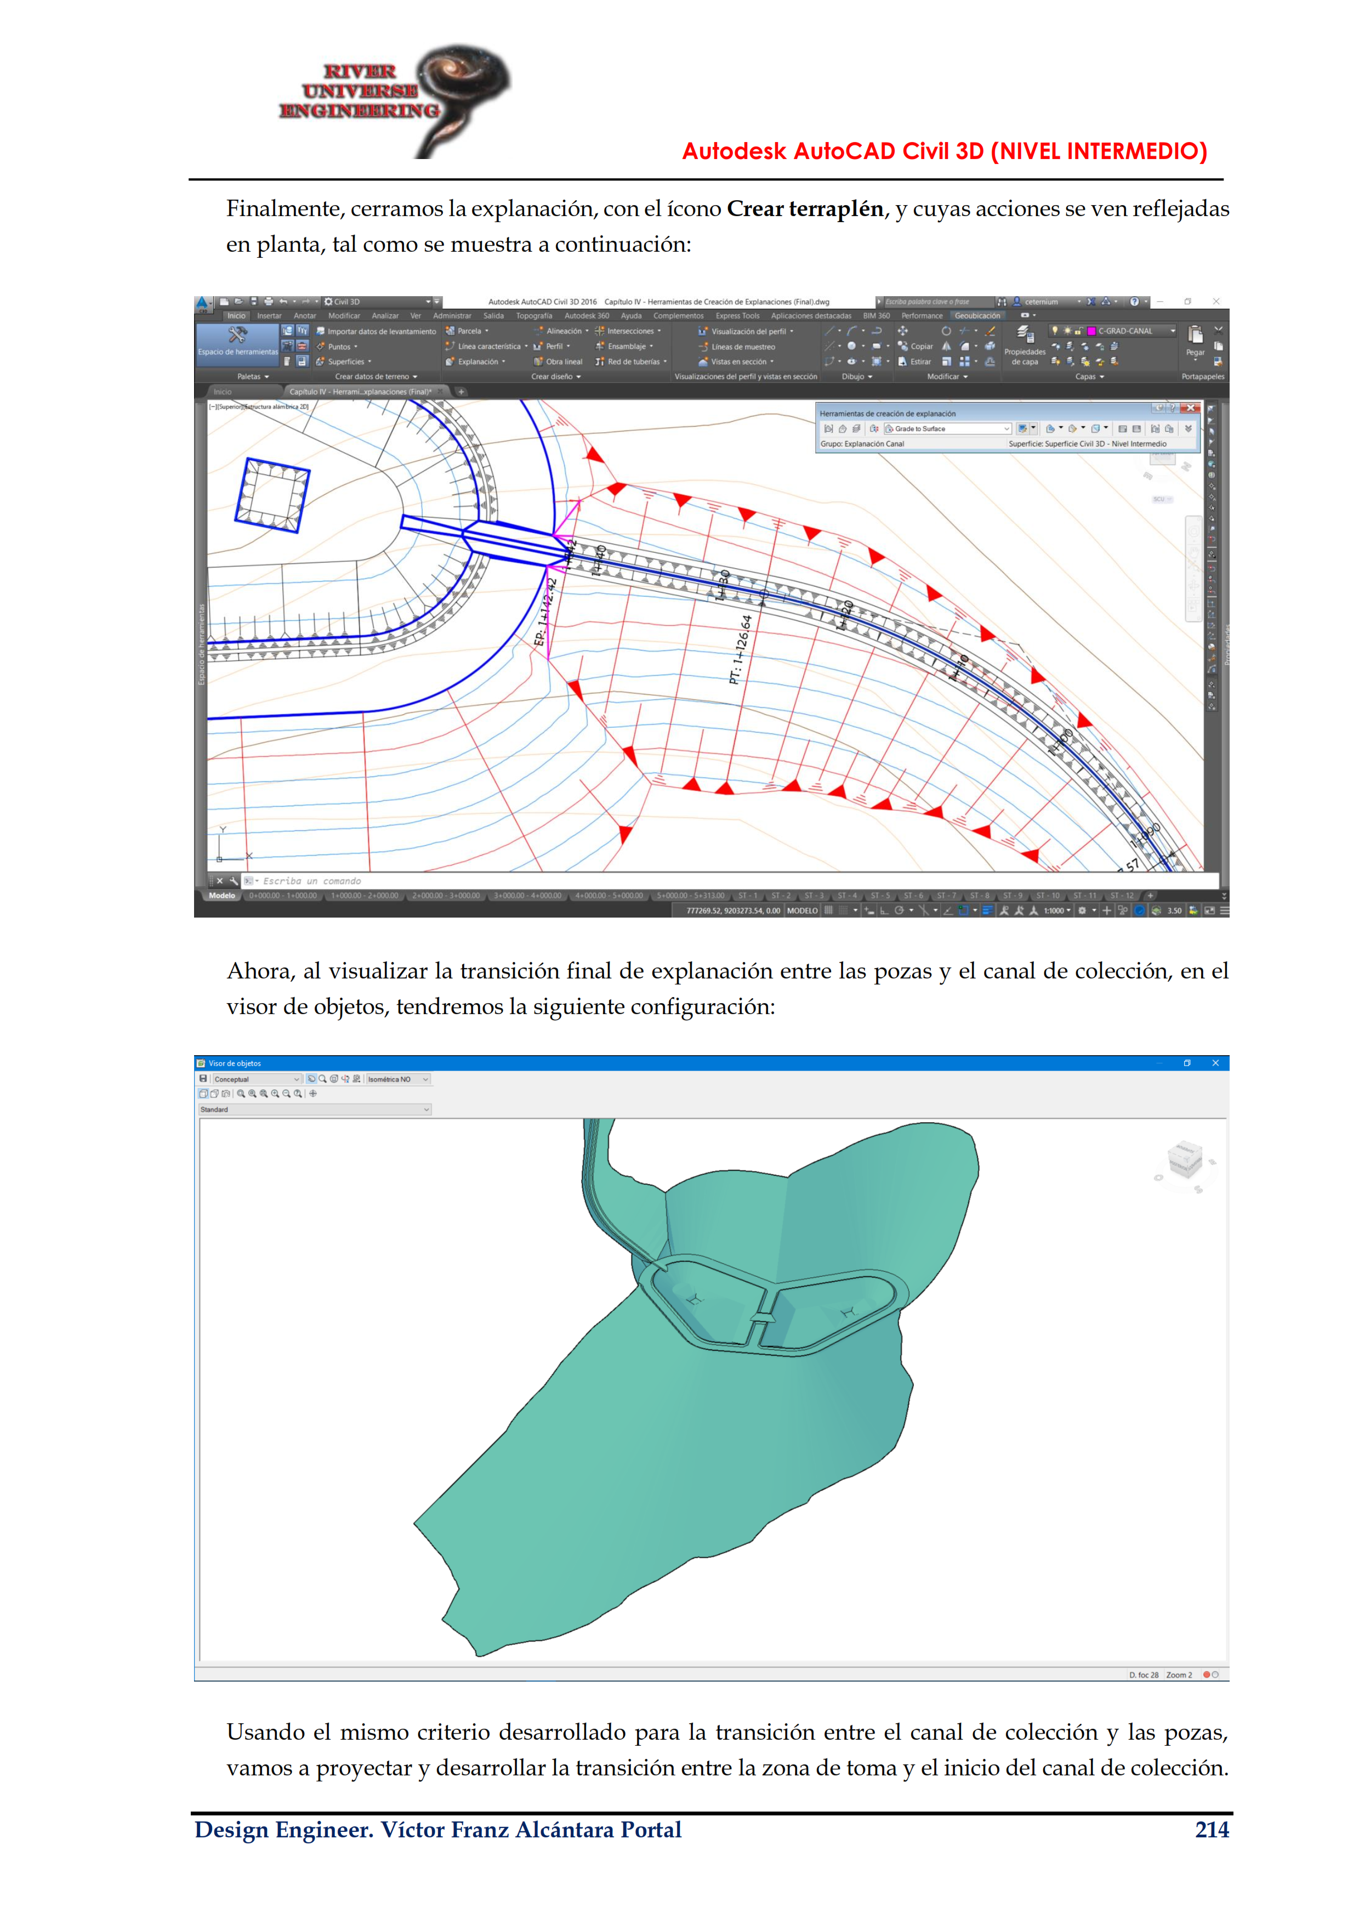Screen dimensions: 1359x1924
Task: Toggle orbit tool in Visor de objetos
Action: point(345,1079)
